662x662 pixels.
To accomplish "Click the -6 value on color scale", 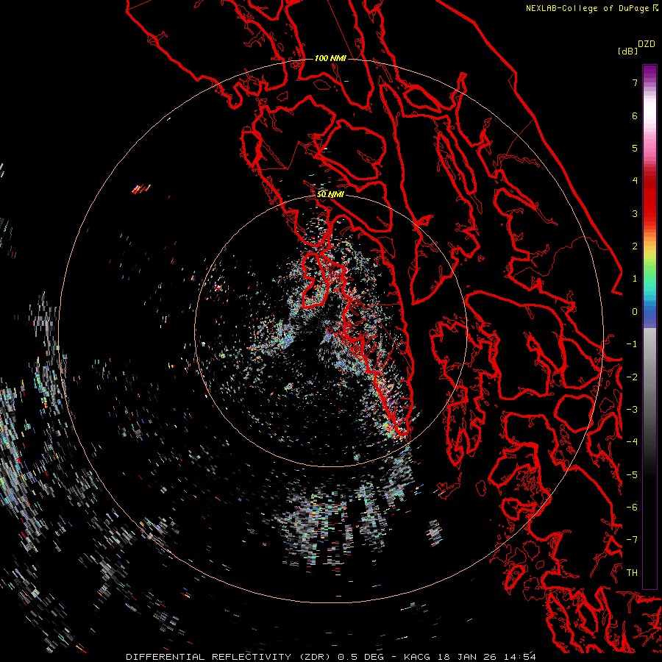I will click(632, 508).
